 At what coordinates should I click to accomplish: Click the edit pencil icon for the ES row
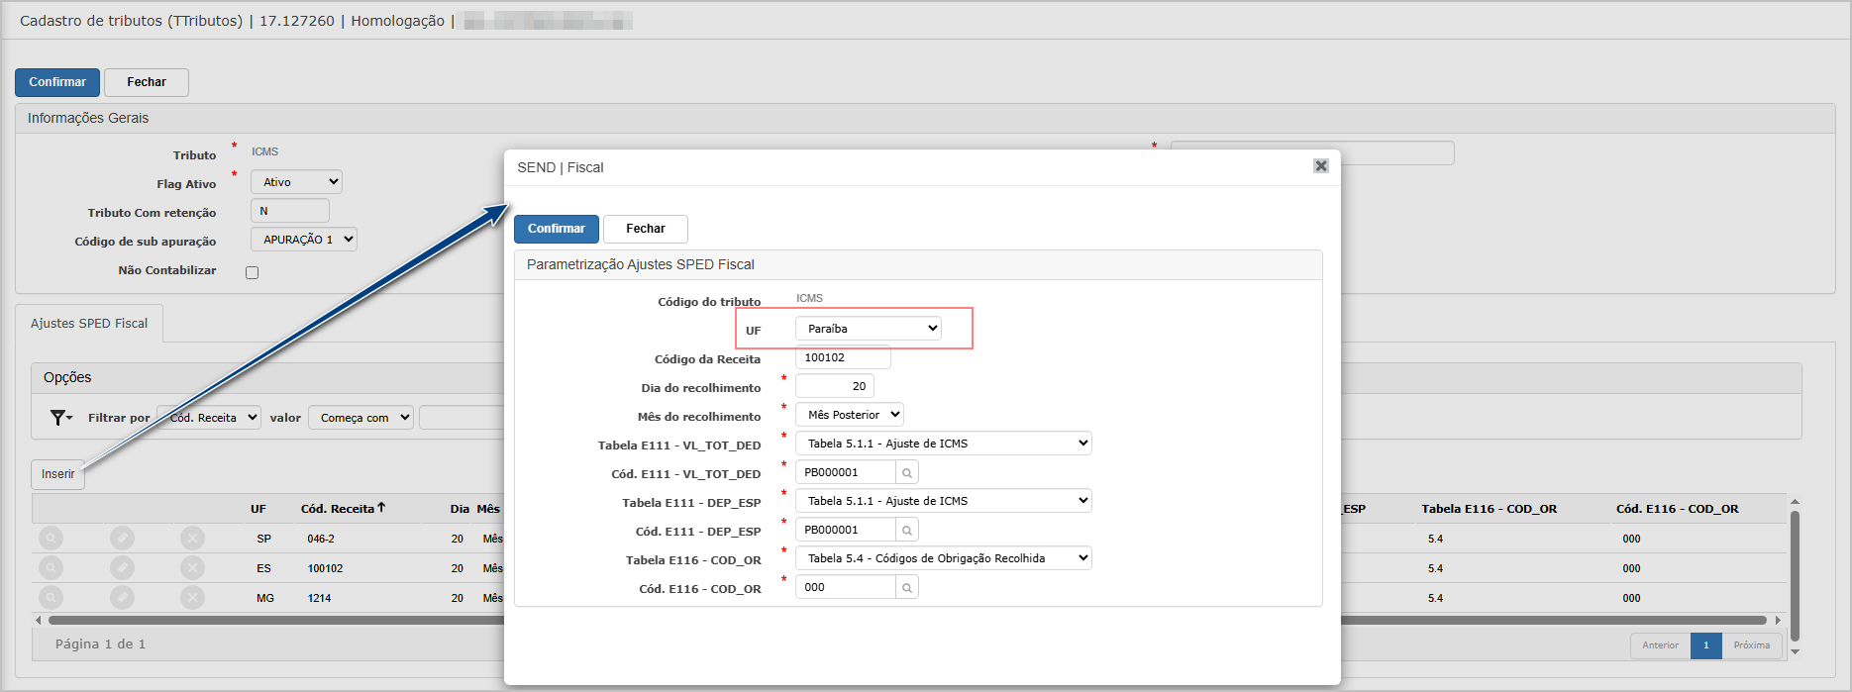122,568
